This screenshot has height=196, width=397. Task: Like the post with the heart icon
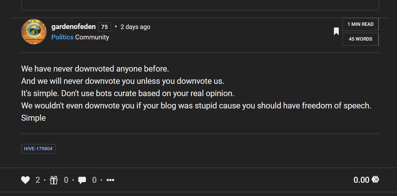26,180
